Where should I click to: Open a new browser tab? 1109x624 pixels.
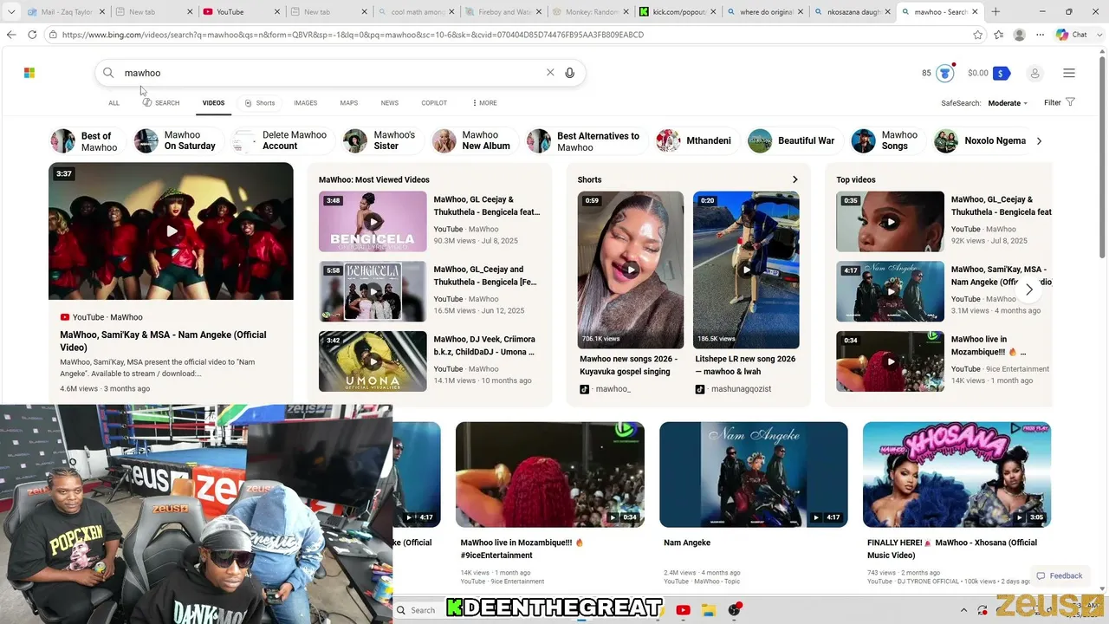(x=996, y=11)
